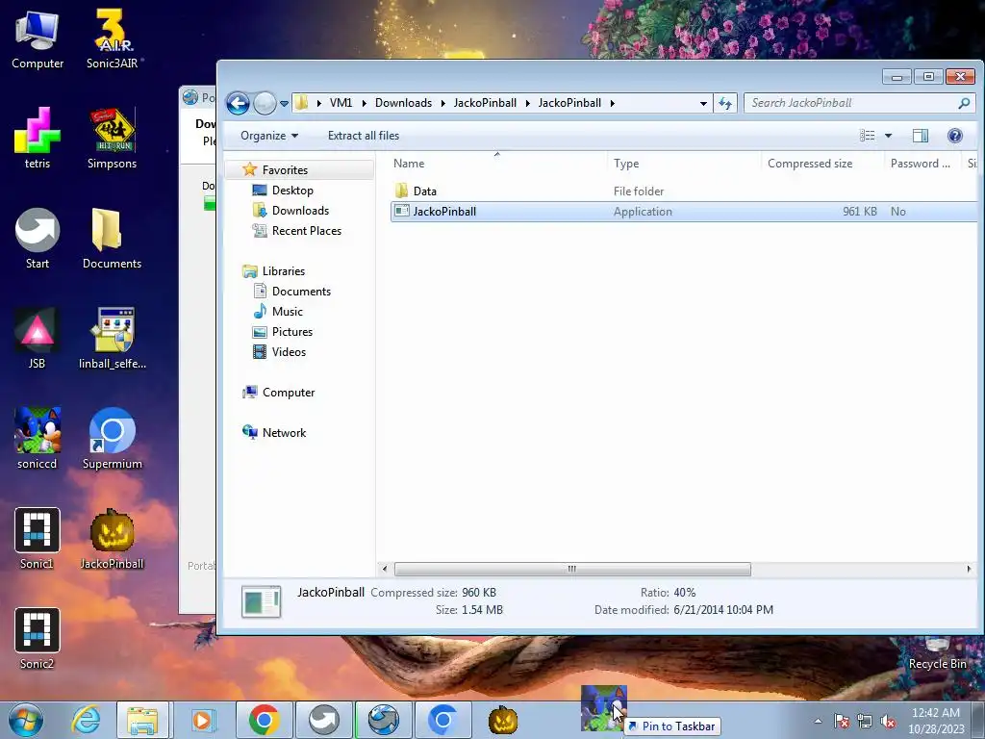Select the soniccd desktop icon
Image resolution: width=985 pixels, height=739 pixels.
point(38,439)
